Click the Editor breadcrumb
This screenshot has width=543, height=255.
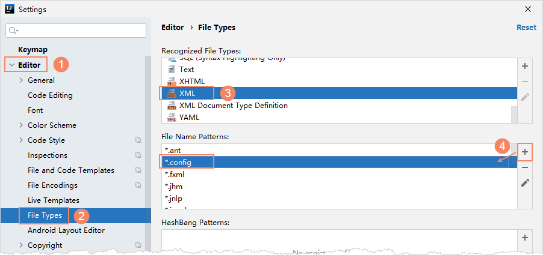(x=173, y=28)
